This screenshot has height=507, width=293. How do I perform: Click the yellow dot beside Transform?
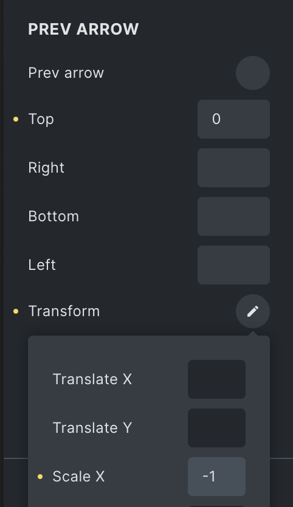(16, 311)
